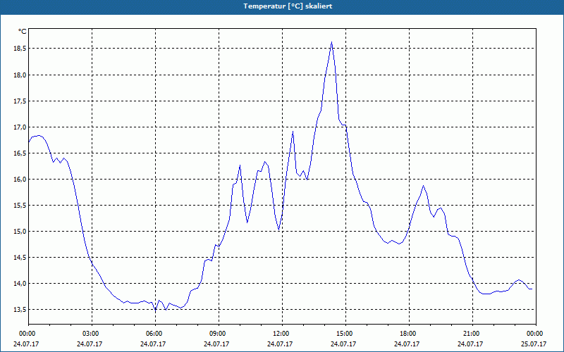Click the 25.07.17 date label
The height and width of the screenshot is (352, 564).
point(534,344)
